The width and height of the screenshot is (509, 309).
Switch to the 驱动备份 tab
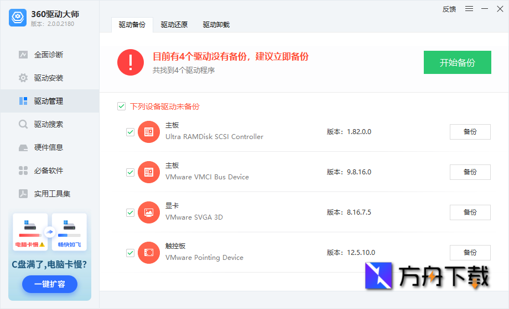pyautogui.click(x=132, y=25)
